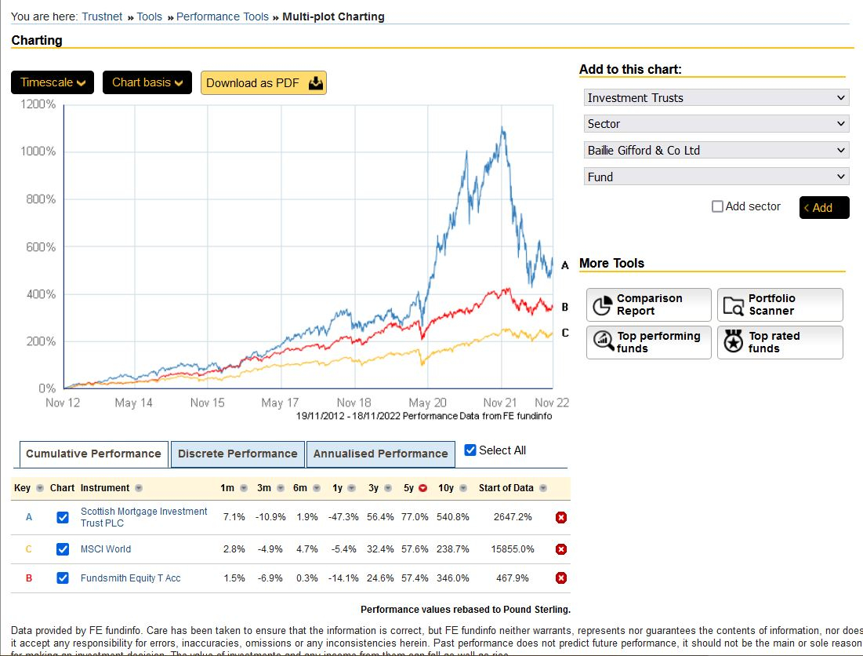Expand the Sector dropdown
Image resolution: width=863 pixels, height=656 pixels.
[x=716, y=123]
